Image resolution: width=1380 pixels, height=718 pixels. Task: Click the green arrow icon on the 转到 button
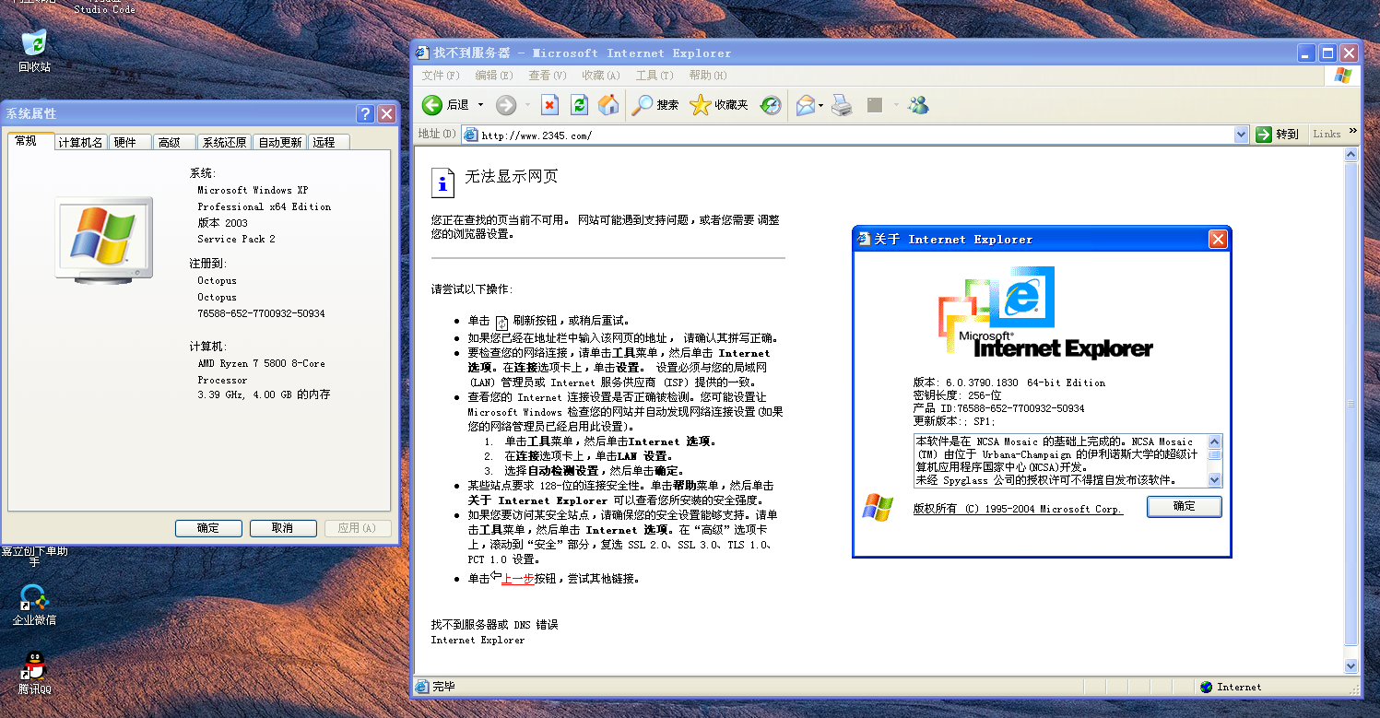click(1264, 135)
